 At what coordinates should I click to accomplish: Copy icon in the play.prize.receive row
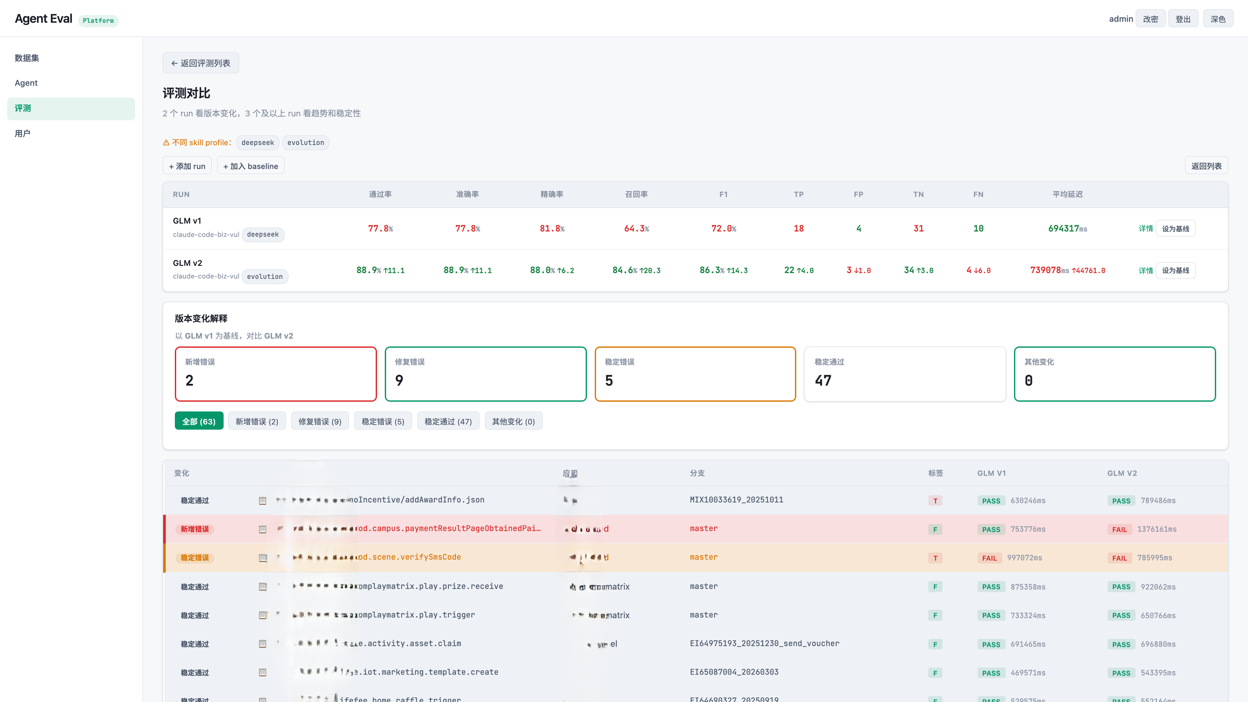point(263,587)
